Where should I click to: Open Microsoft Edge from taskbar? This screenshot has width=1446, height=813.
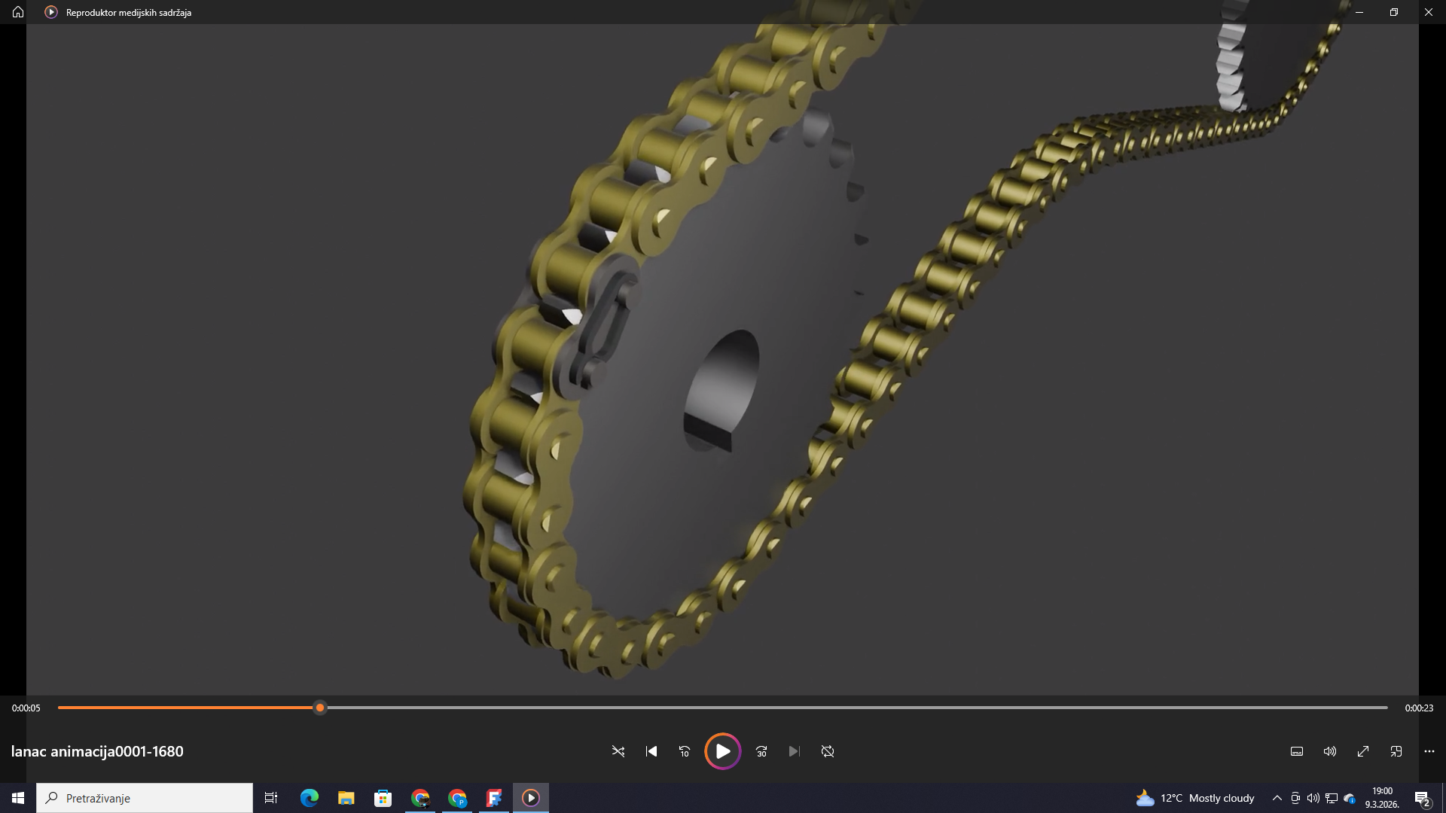(310, 798)
